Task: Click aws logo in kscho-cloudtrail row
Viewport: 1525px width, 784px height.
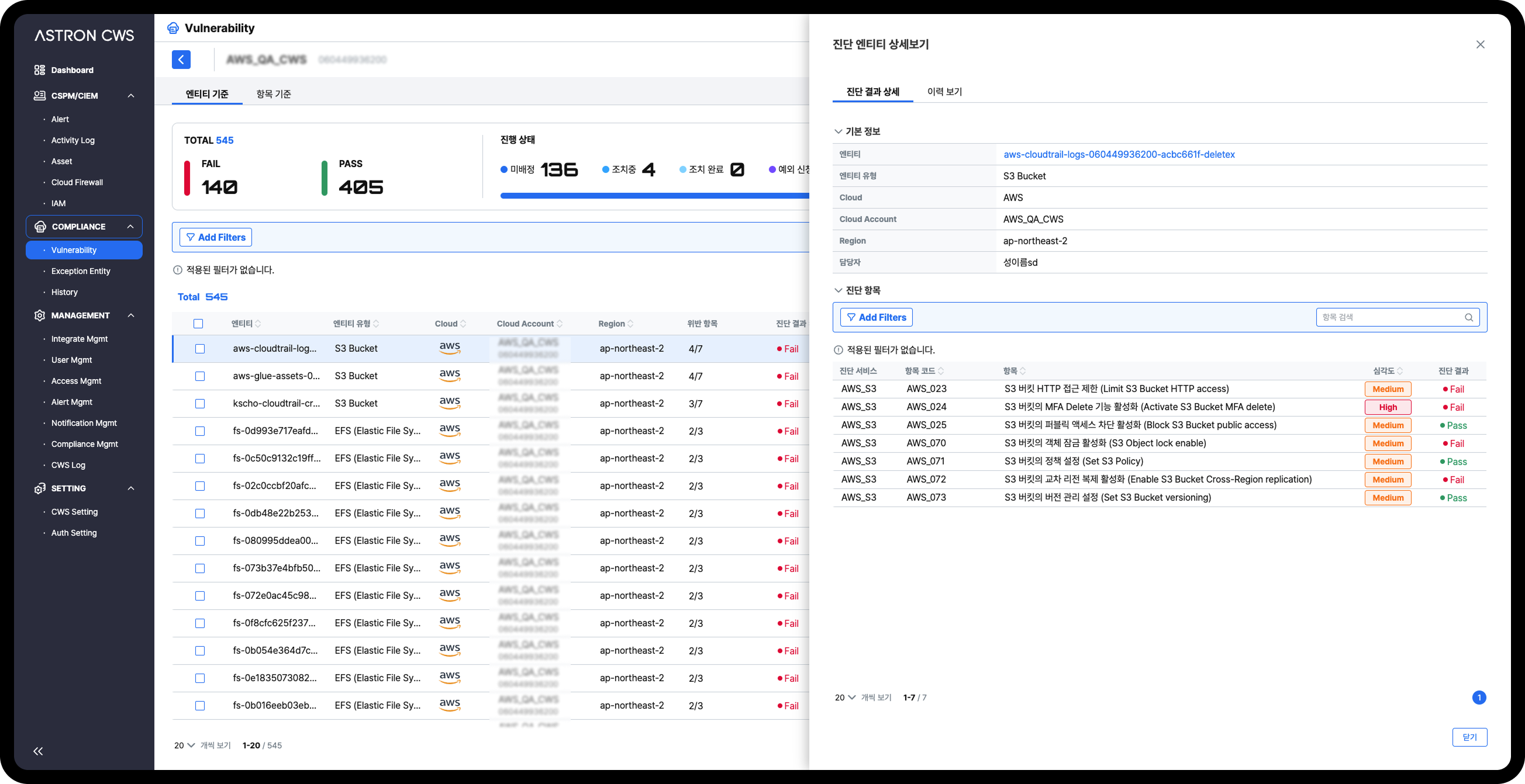Action: click(x=450, y=403)
